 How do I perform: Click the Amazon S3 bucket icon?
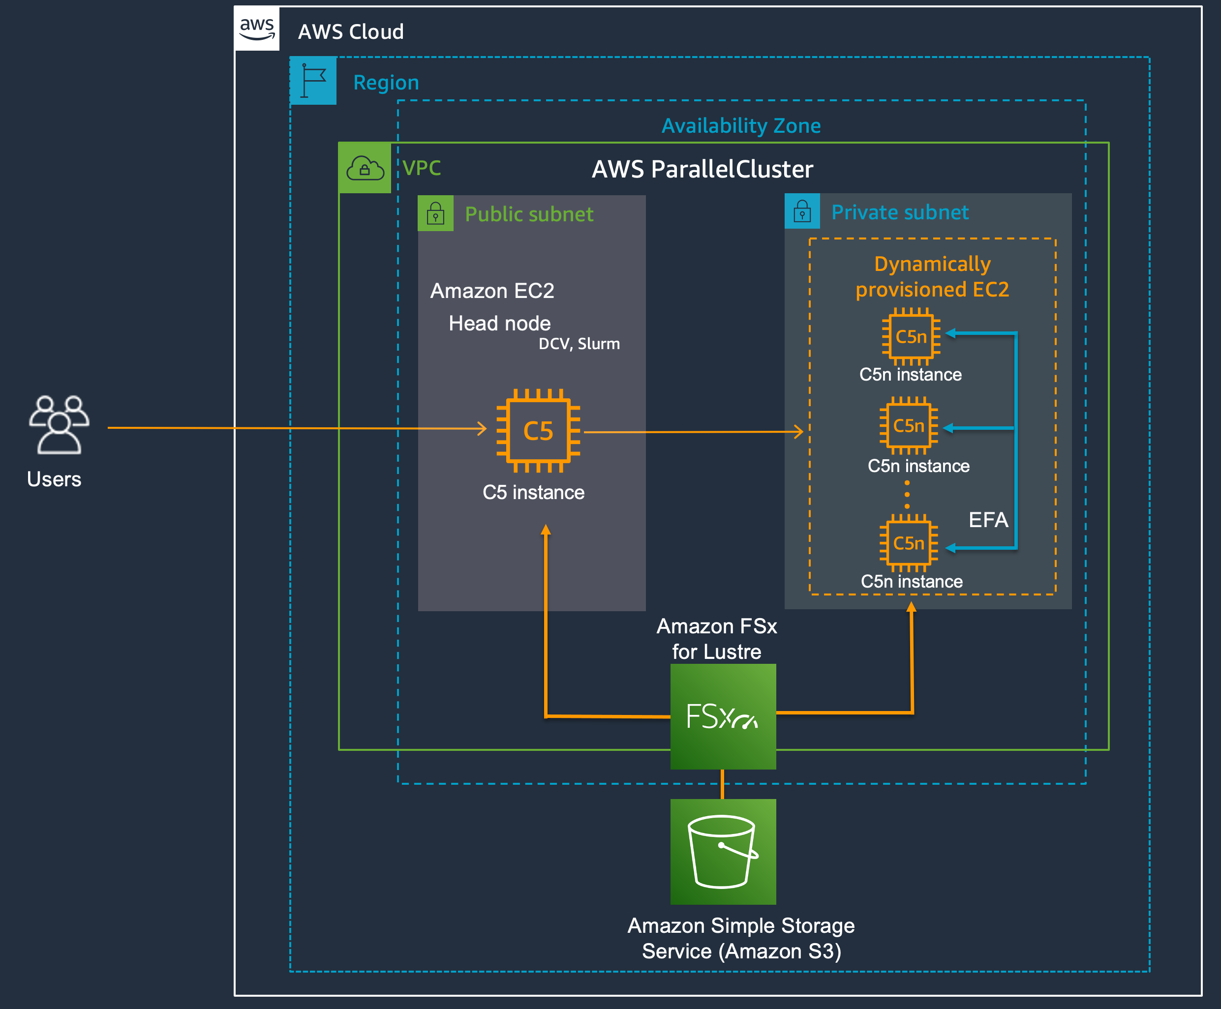tap(723, 852)
